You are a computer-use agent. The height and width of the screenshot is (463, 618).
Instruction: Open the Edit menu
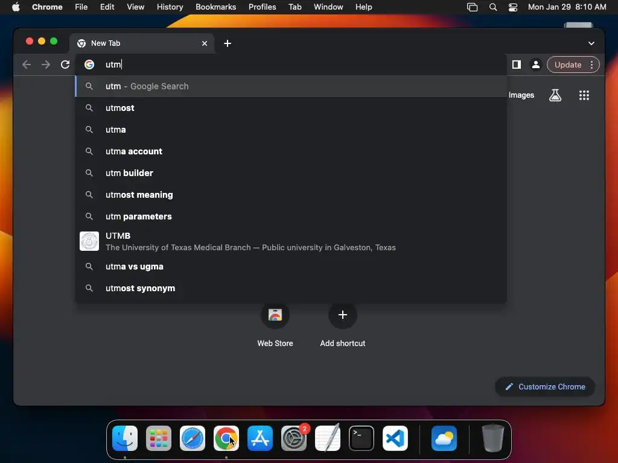pos(107,7)
